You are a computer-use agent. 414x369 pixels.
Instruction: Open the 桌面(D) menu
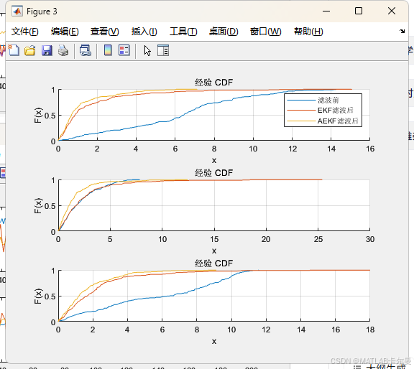click(x=224, y=32)
